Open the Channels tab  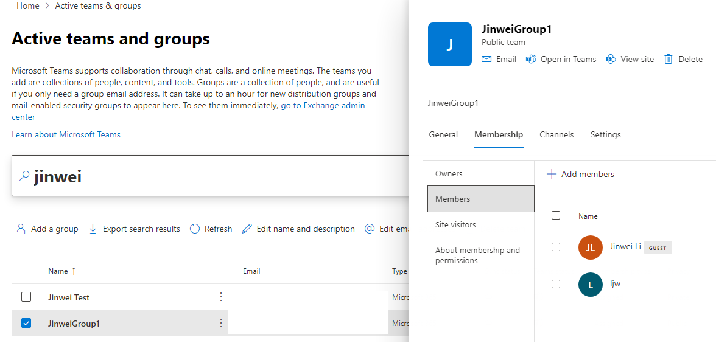pyautogui.click(x=556, y=135)
